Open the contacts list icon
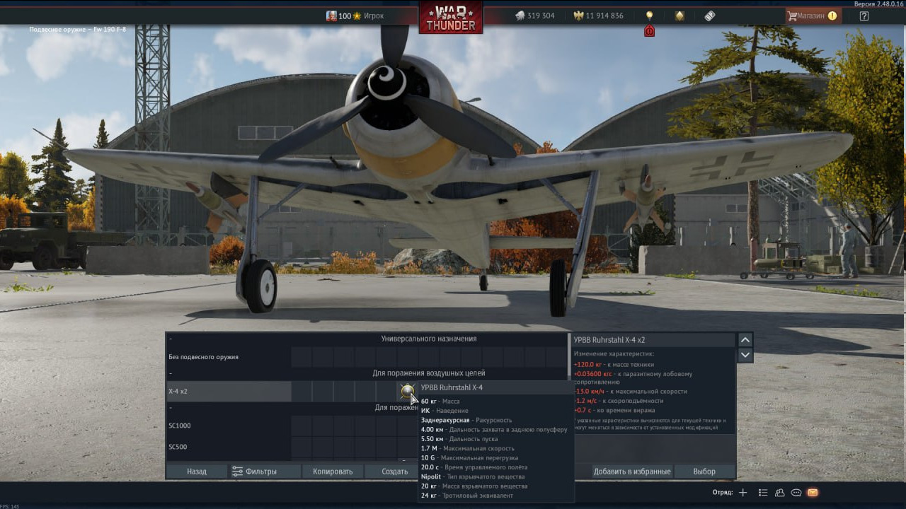Viewport: 906px width, 509px height. tap(762, 493)
